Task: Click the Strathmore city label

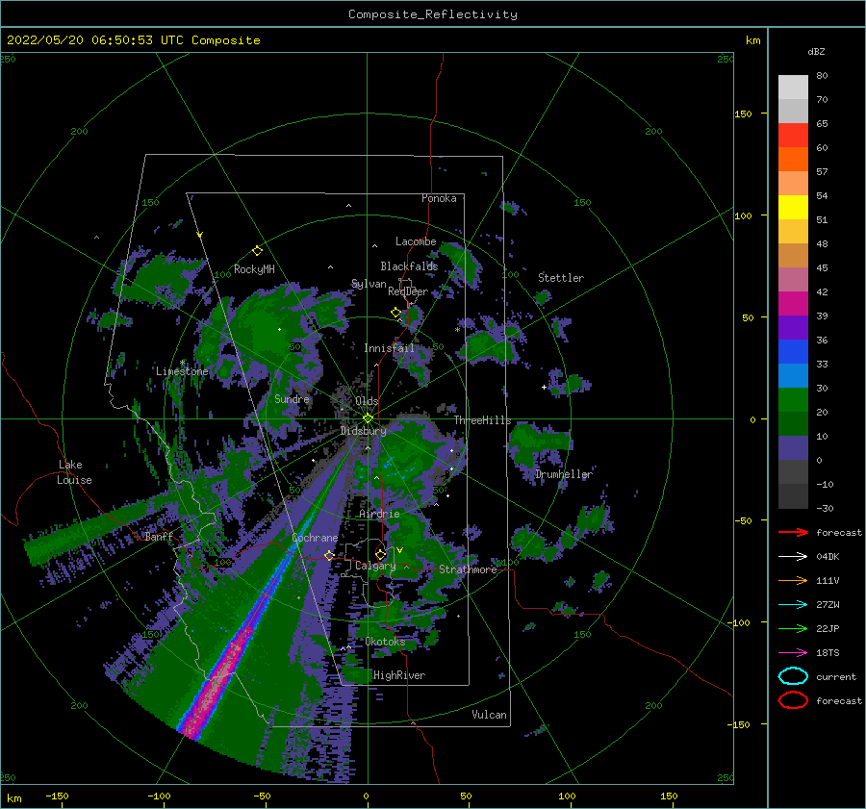Action: [x=469, y=569]
